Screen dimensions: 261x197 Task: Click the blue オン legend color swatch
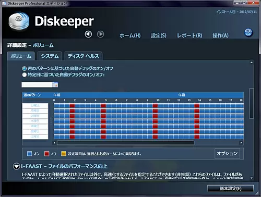click(x=30, y=154)
